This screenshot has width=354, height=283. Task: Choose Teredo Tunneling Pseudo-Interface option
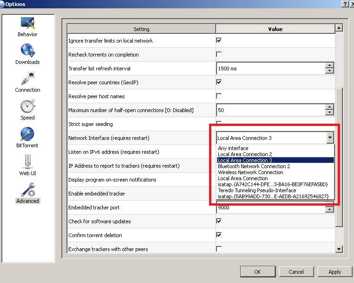(275, 190)
